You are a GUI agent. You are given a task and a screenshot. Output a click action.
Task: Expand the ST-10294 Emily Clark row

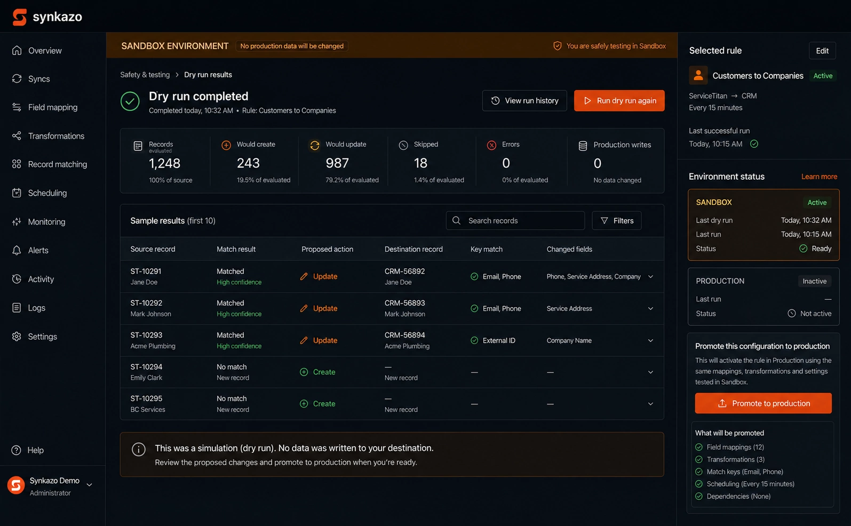(650, 372)
